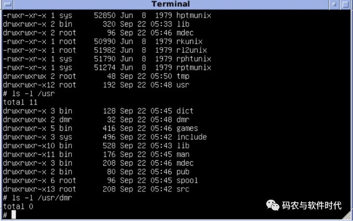This screenshot has height=221, width=353.
Task: Select the man directory name
Action: [x=183, y=155]
